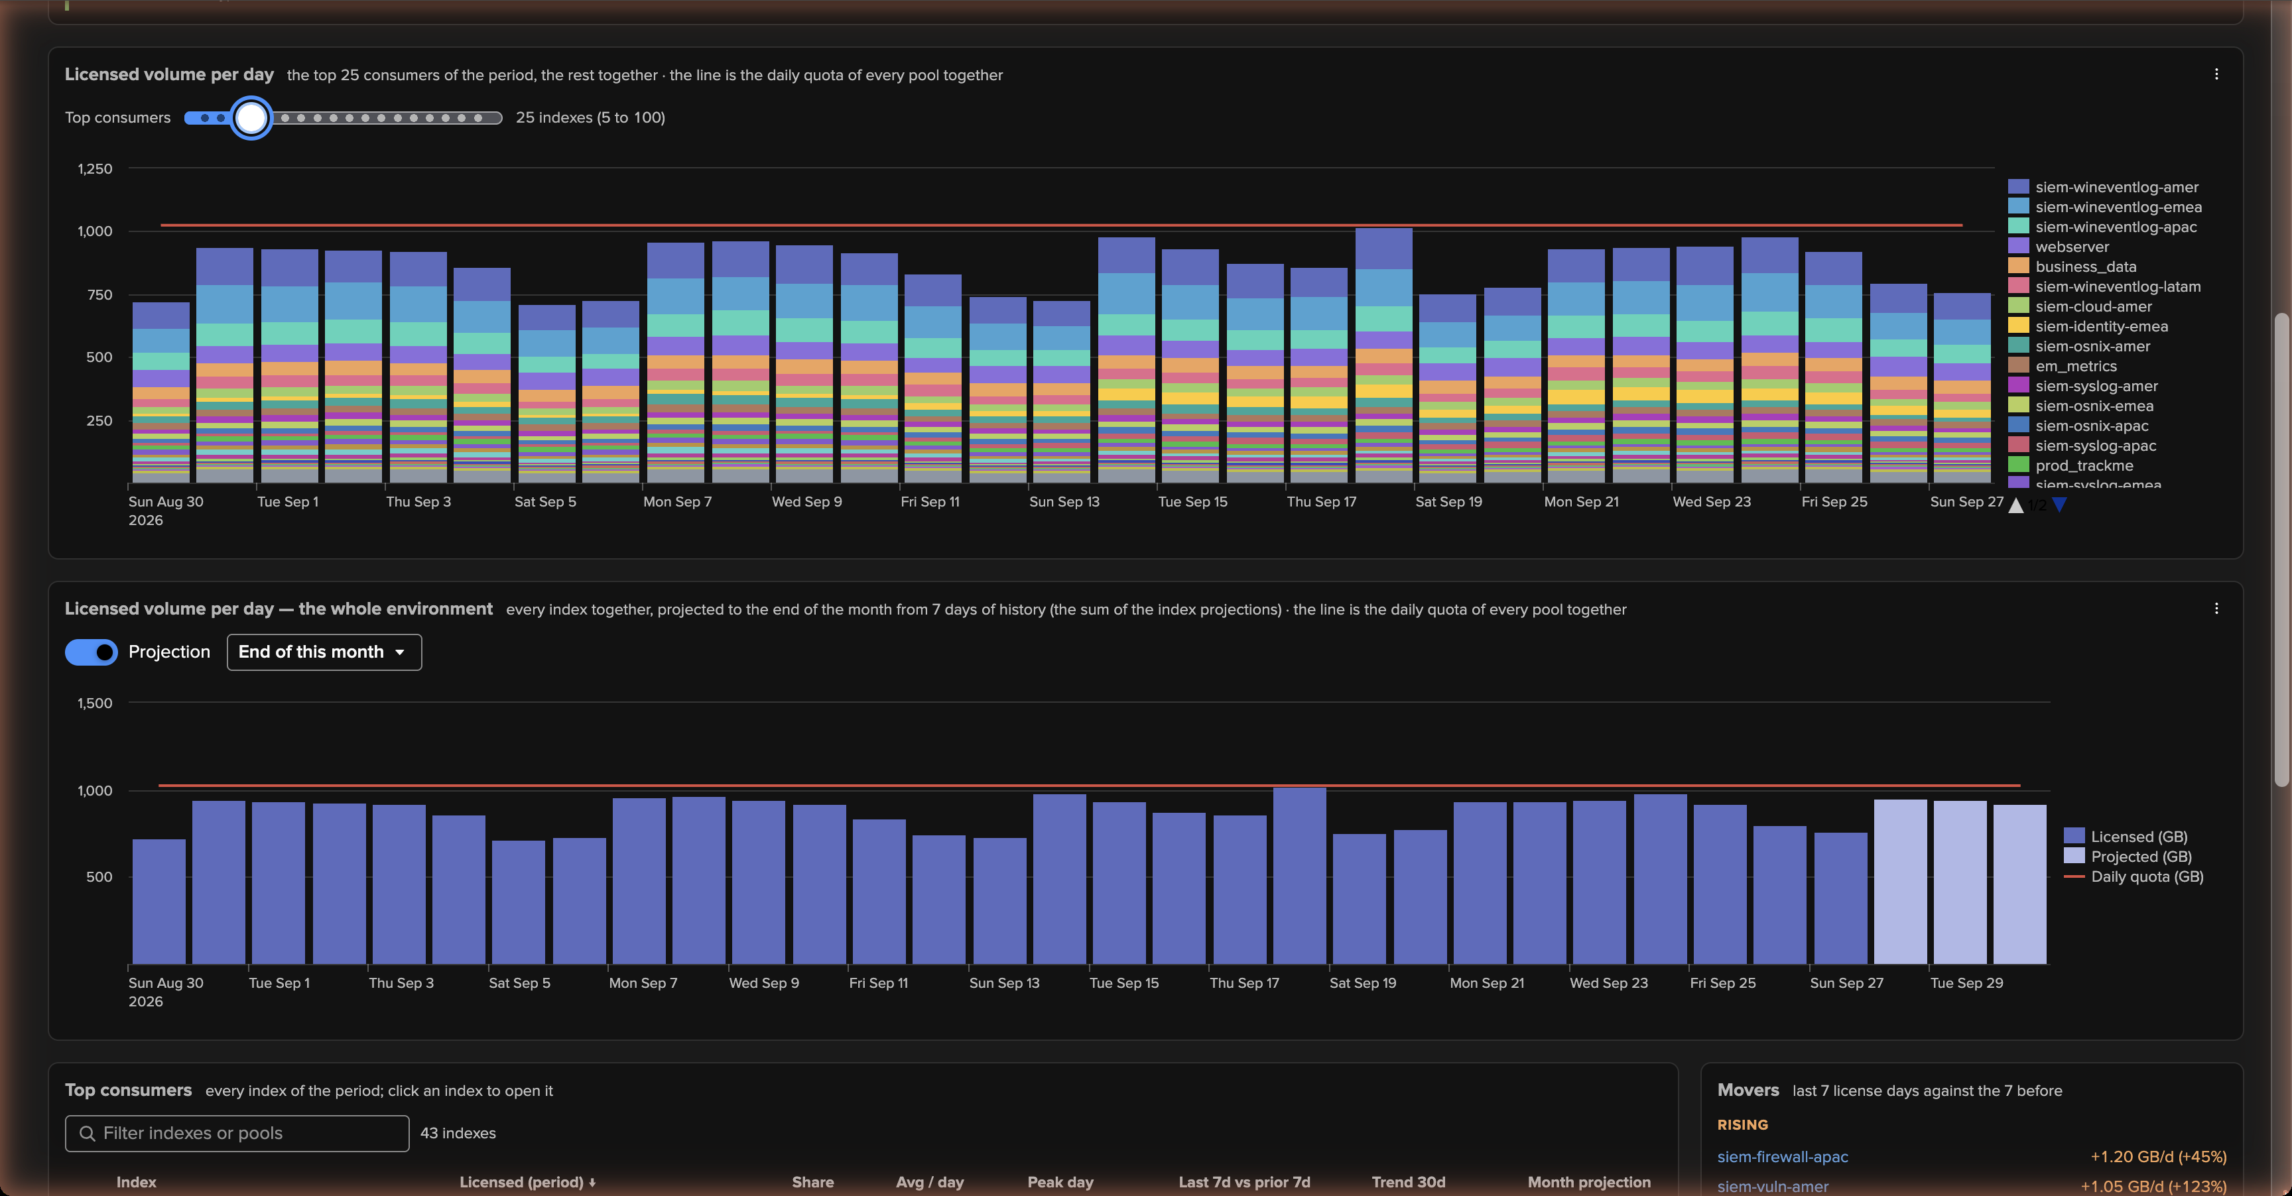Toggle siem-wineventlog-apac legend entry

click(2102, 227)
